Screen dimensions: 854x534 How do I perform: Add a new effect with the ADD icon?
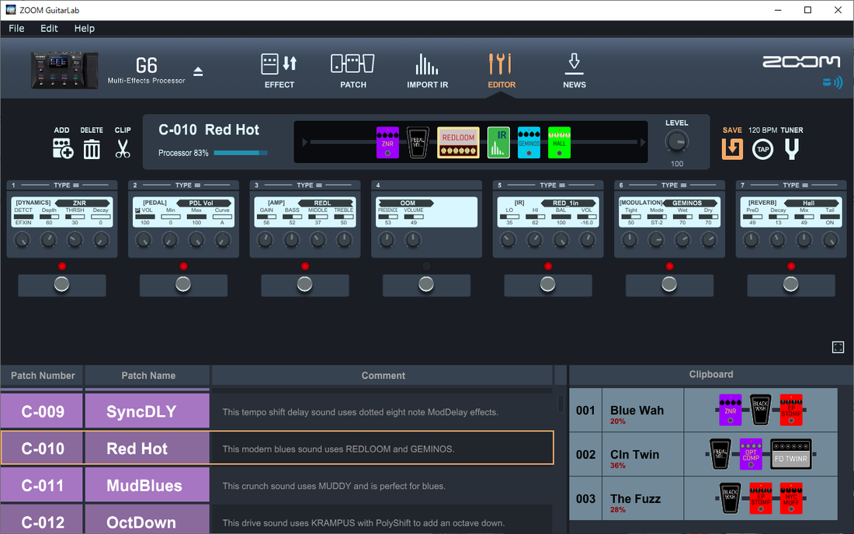[62, 147]
